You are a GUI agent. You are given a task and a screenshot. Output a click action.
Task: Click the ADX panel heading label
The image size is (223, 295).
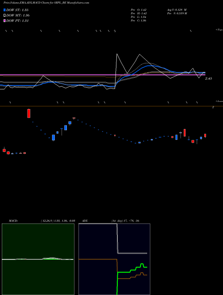click(85, 221)
